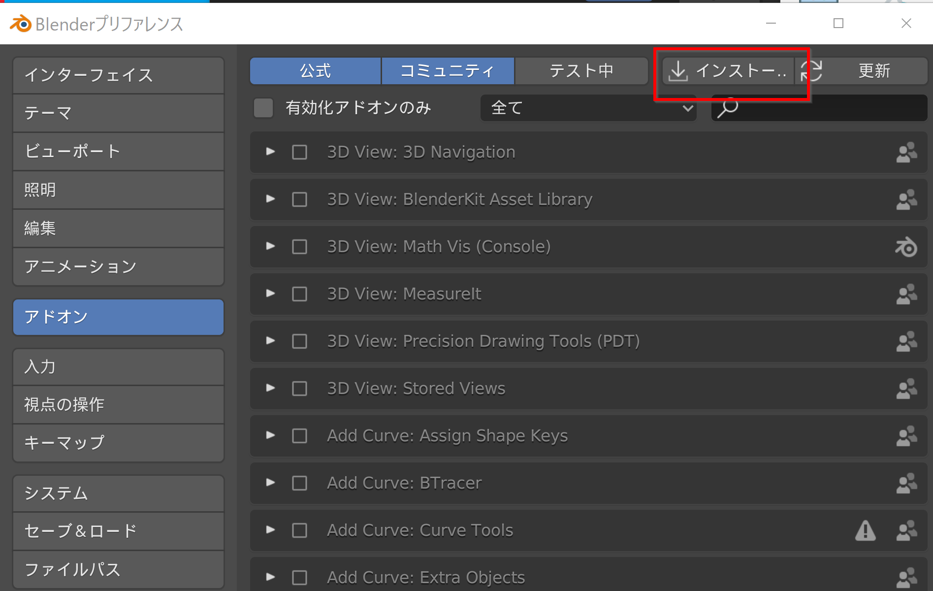Click the install download arrow icon
Screen dimensions: 933x591
point(678,71)
